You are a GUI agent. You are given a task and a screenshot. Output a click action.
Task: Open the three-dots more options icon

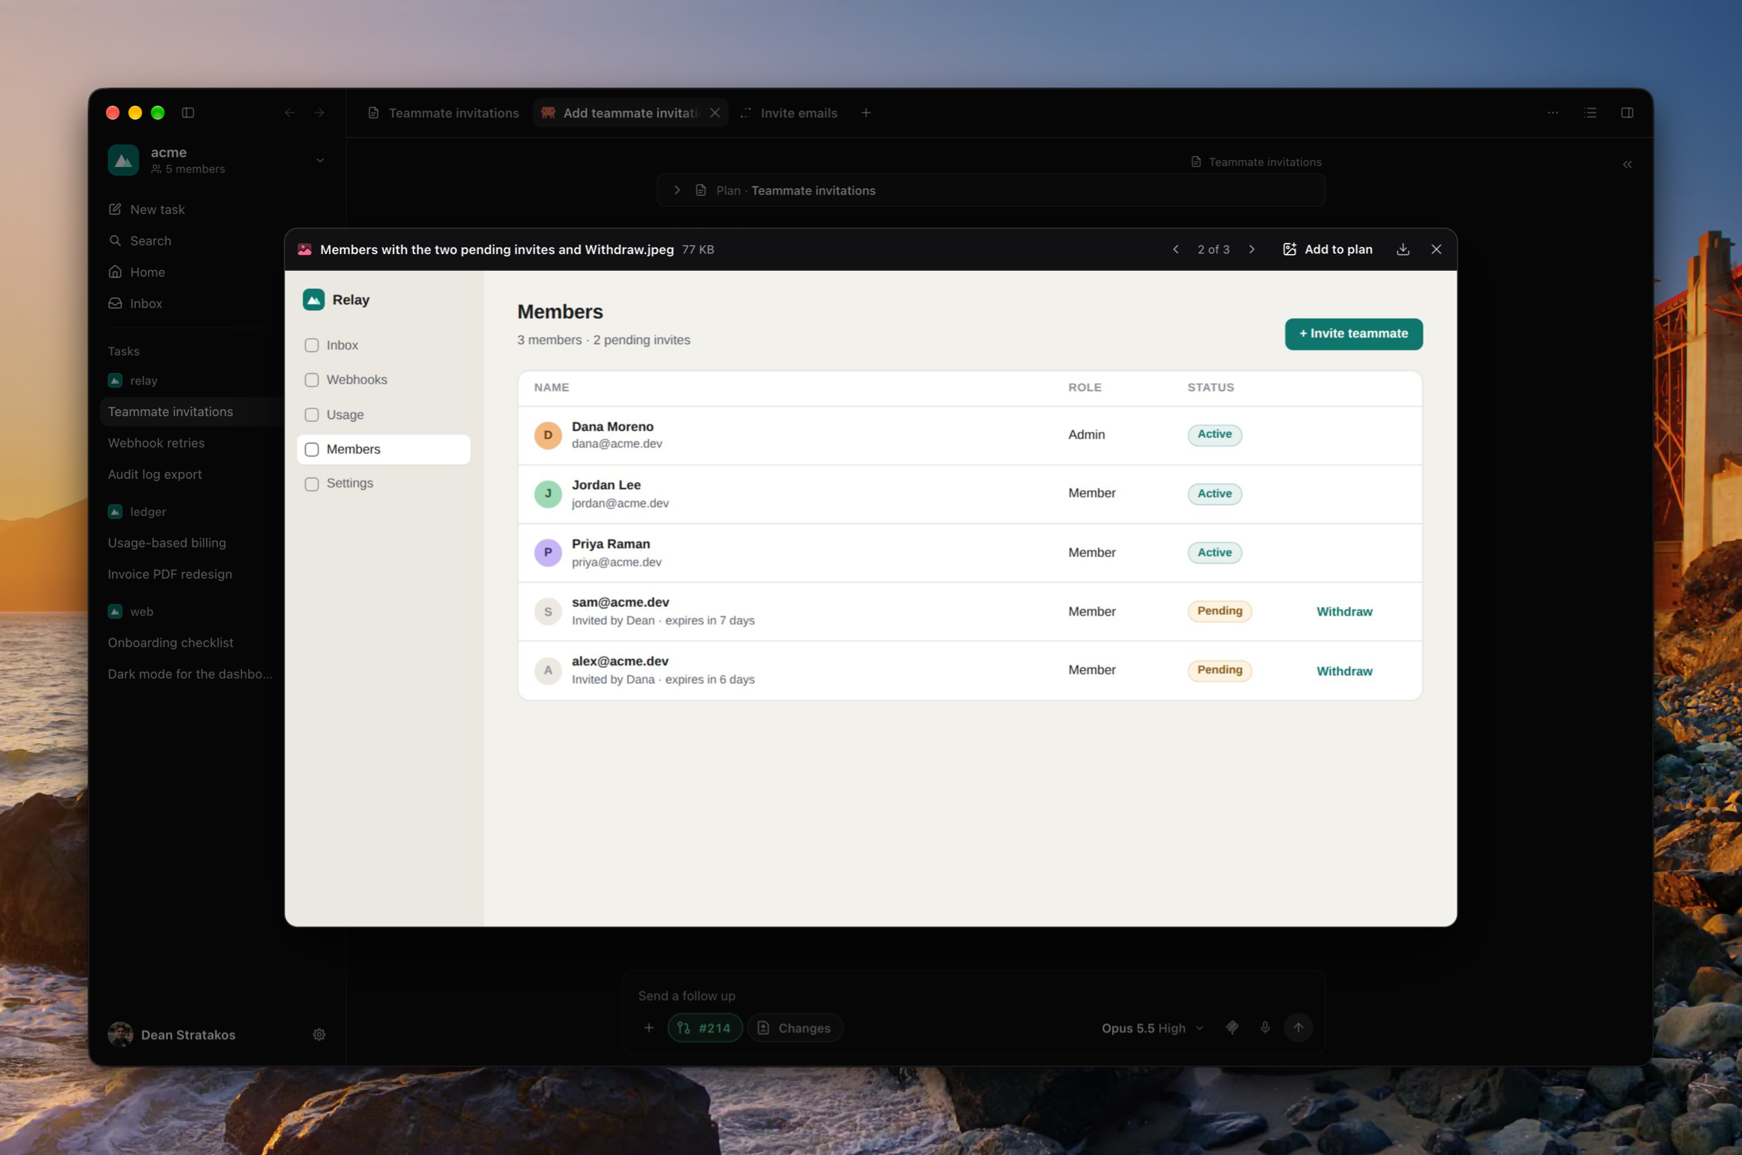[x=1553, y=113]
